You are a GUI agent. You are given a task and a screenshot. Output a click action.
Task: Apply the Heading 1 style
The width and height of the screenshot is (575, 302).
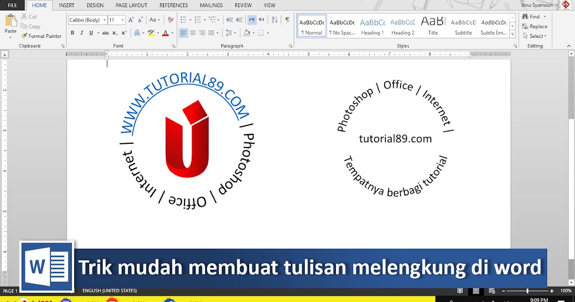(x=372, y=26)
